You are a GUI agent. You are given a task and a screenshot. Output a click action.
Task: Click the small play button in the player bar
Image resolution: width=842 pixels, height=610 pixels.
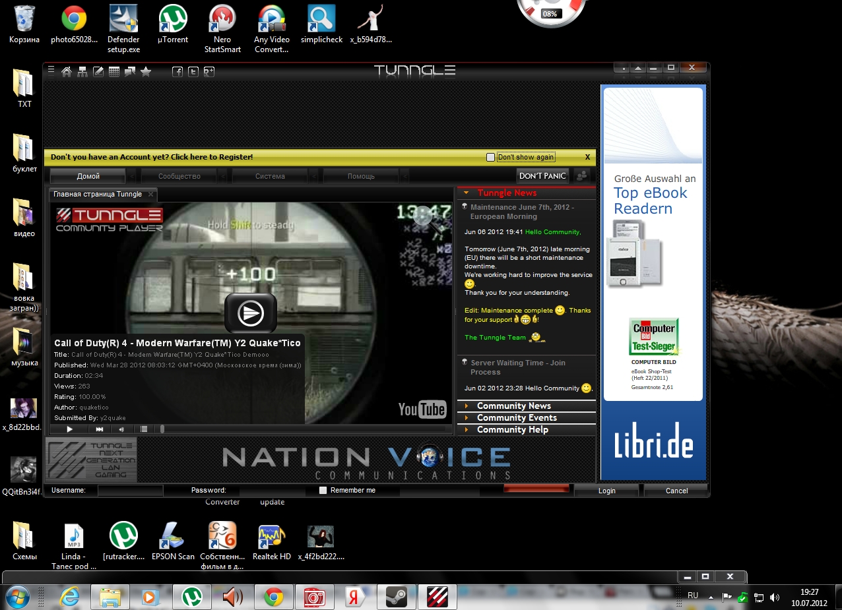[x=69, y=429]
